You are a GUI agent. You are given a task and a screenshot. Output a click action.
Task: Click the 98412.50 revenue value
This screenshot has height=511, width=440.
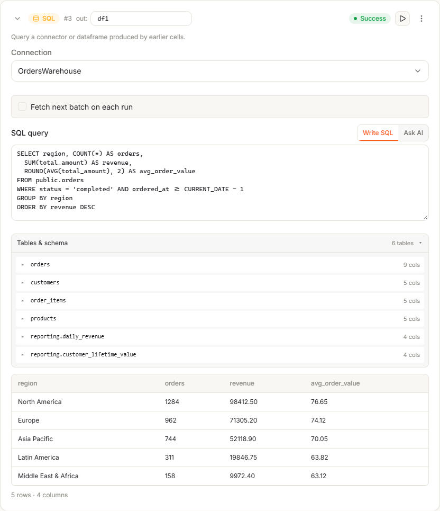point(243,402)
